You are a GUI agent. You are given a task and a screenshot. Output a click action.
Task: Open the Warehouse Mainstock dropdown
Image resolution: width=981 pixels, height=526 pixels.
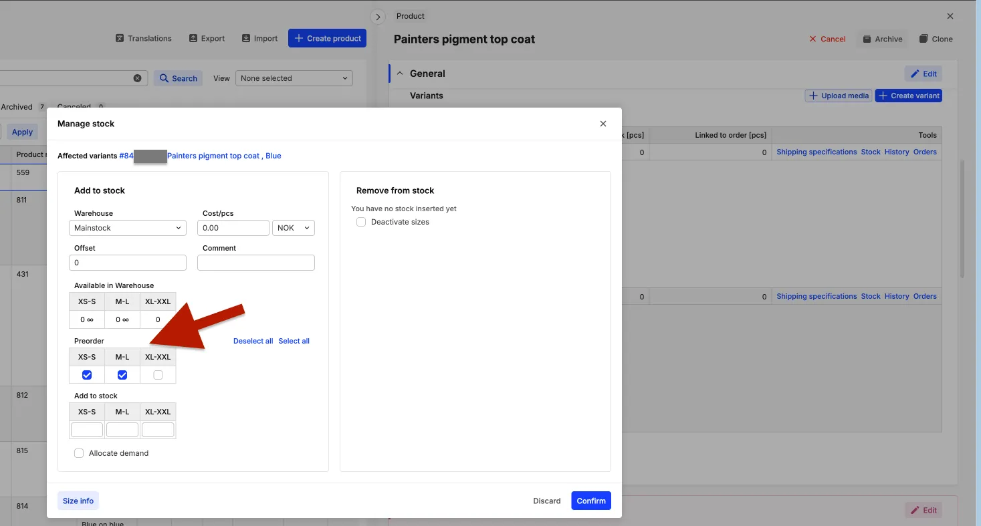click(127, 228)
